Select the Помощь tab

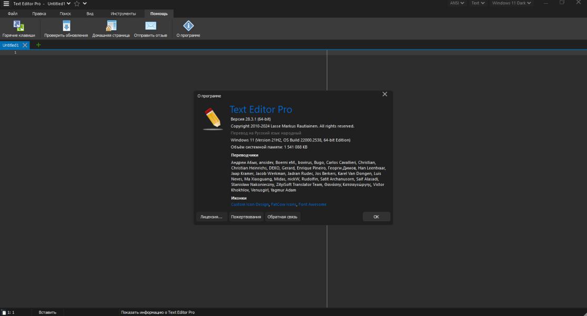click(x=159, y=14)
